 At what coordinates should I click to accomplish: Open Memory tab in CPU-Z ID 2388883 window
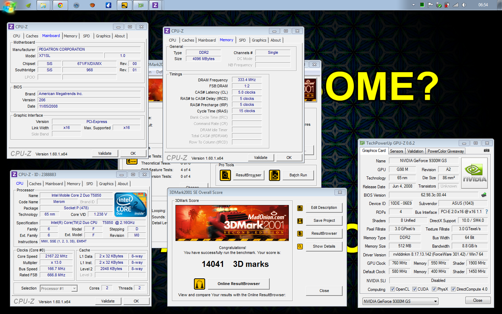pyautogui.click(x=74, y=184)
